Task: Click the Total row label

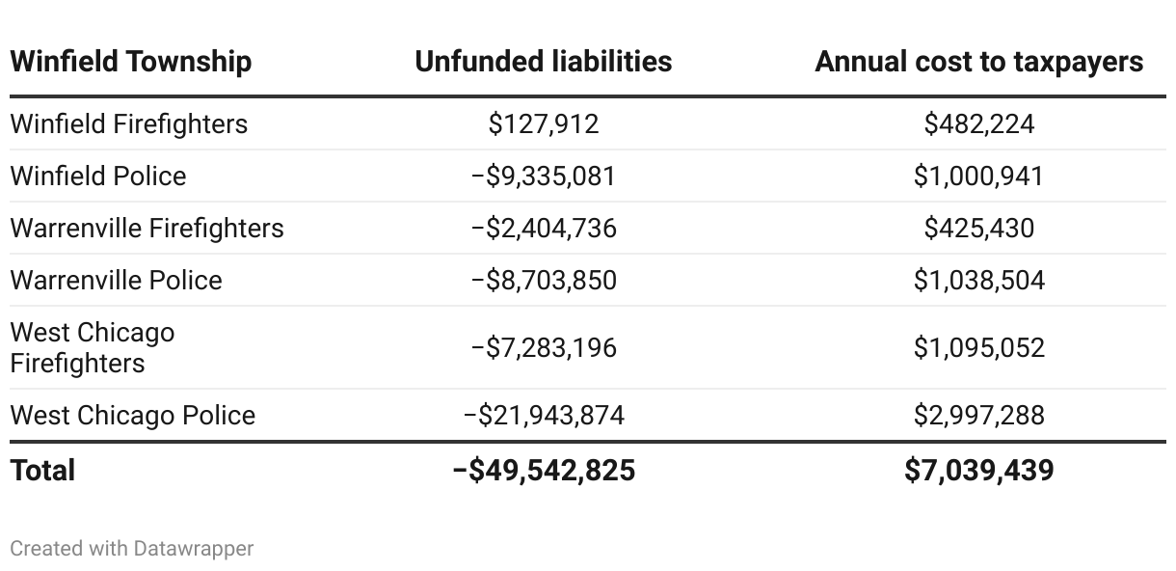Action: [42, 471]
